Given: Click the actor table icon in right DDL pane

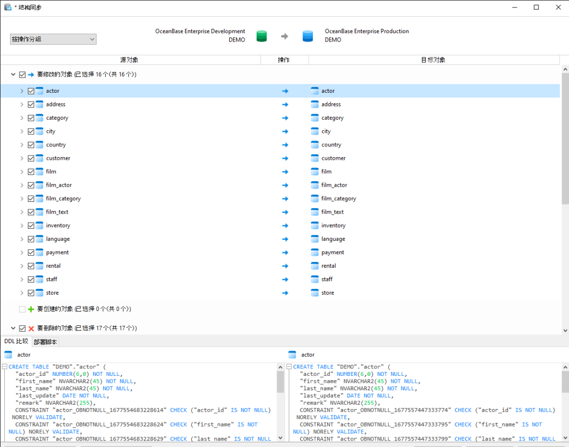Looking at the screenshot, I should click(292, 355).
